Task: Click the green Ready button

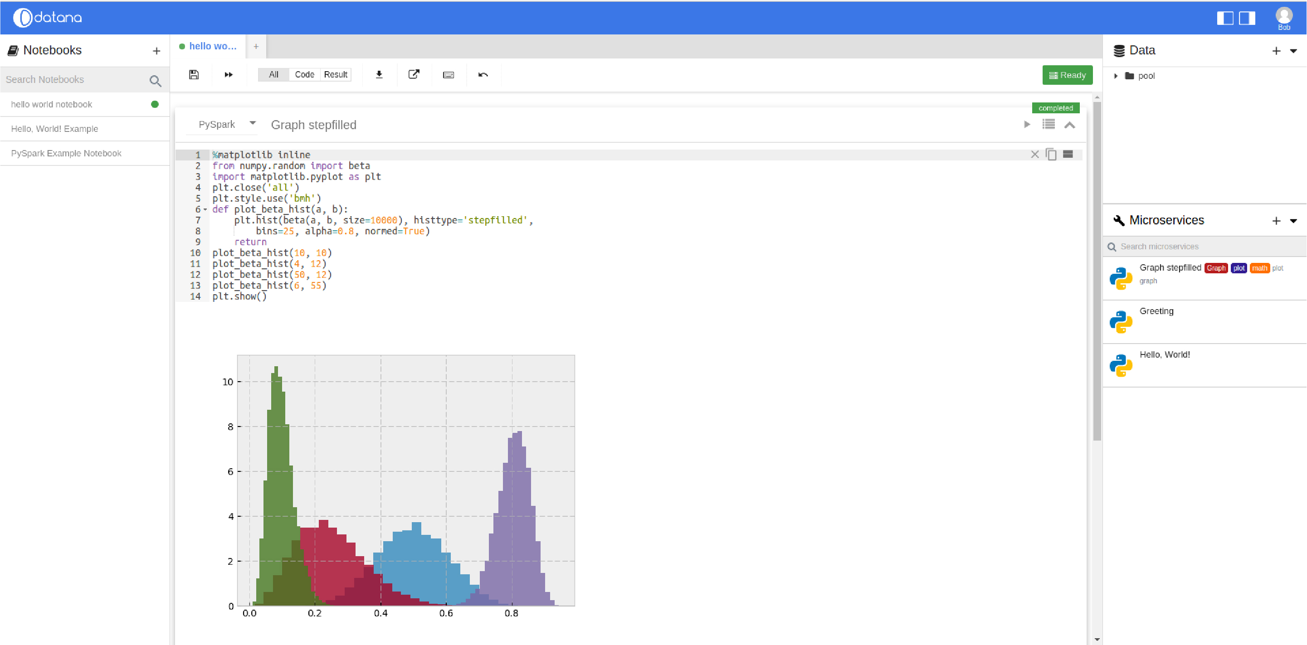Action: (1068, 74)
